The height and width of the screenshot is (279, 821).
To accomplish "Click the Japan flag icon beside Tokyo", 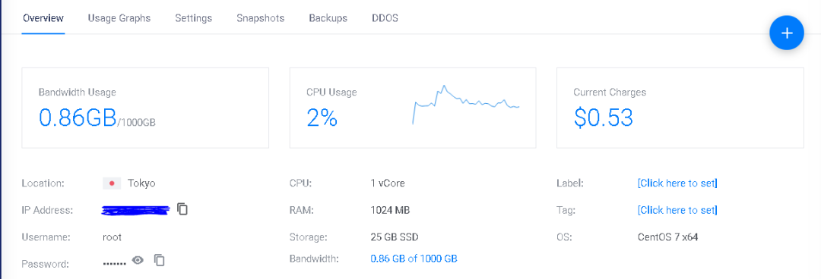I will point(112,183).
